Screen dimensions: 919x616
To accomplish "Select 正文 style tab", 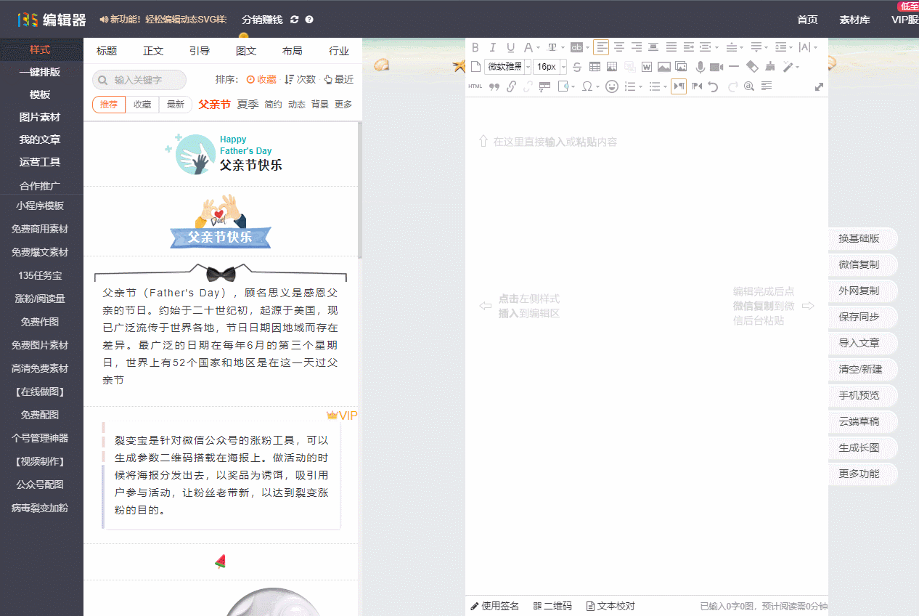I will (153, 51).
